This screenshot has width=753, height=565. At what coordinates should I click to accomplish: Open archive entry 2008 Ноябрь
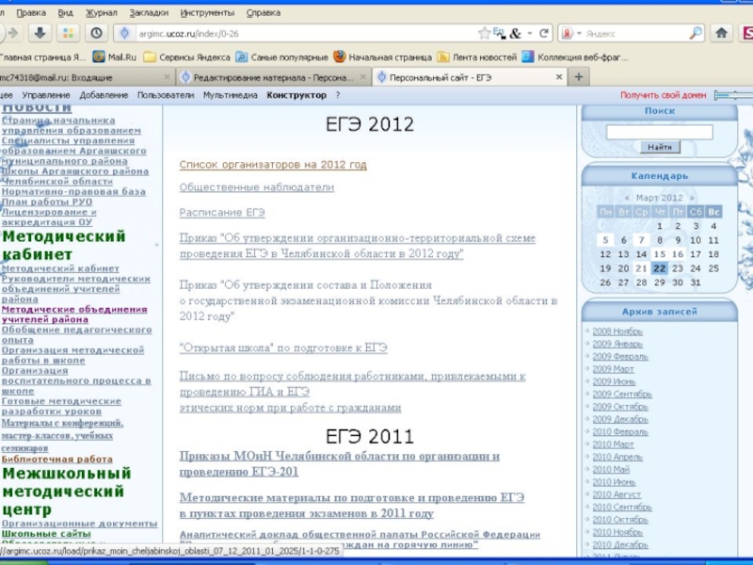[617, 331]
